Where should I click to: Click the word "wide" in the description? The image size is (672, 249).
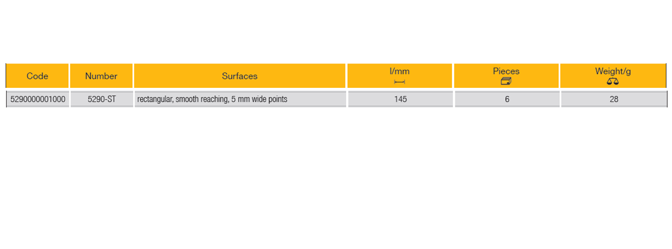tap(259, 100)
